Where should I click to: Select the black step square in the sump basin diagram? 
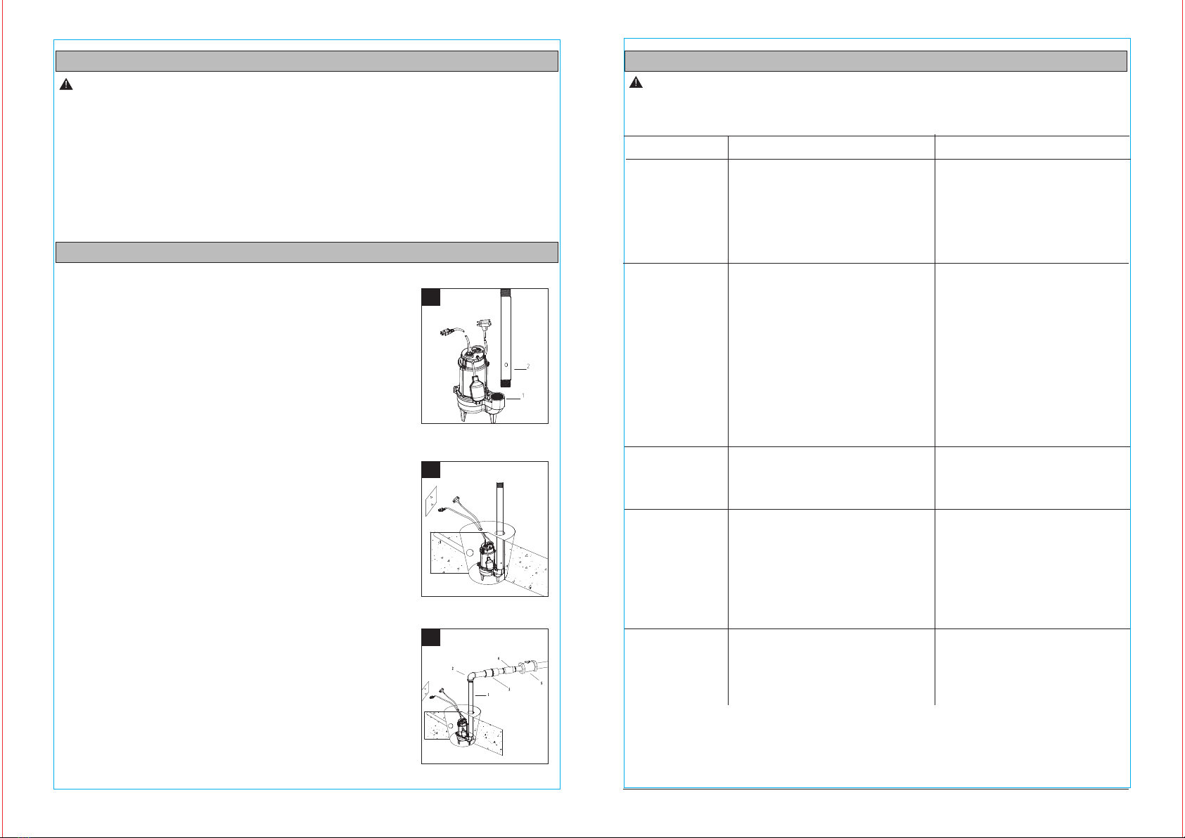point(431,470)
